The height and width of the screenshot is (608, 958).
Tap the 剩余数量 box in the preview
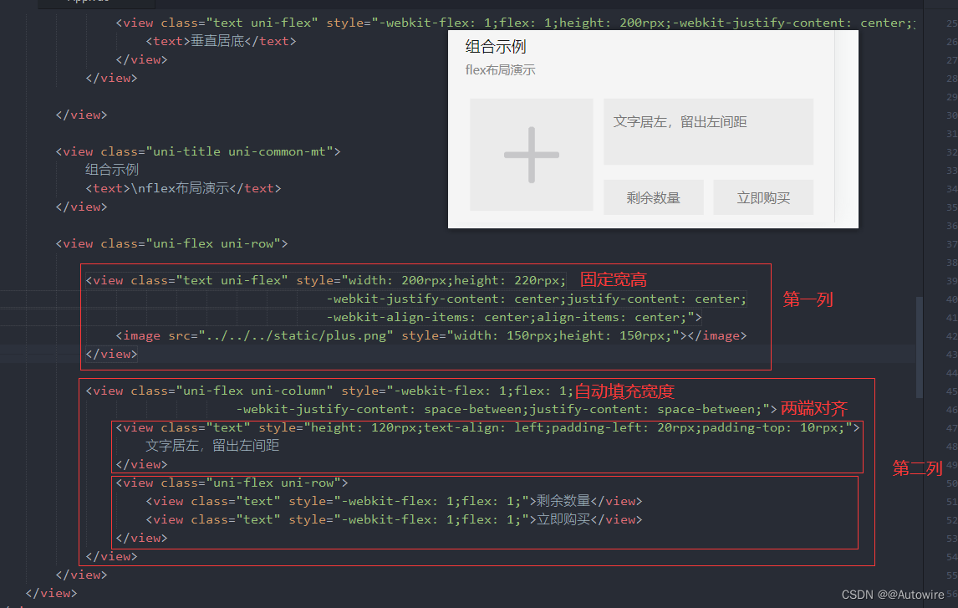(653, 197)
